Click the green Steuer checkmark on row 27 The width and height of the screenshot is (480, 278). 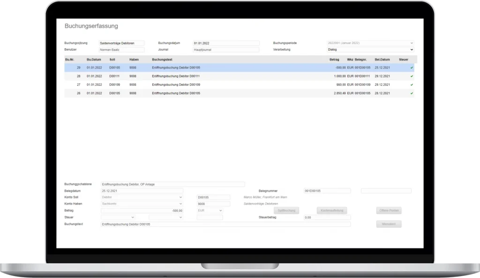(412, 84)
